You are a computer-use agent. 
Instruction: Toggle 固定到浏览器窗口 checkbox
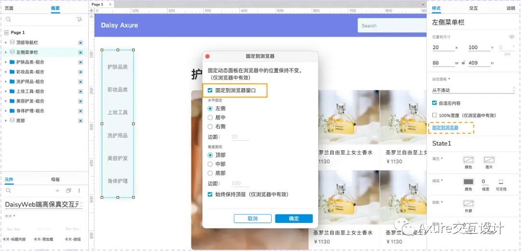pos(210,90)
